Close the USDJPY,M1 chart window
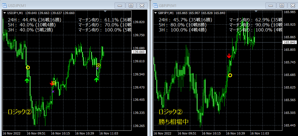Image resolution: width=298 pixels, height=136 pixels. pyautogui.click(x=142, y=5)
